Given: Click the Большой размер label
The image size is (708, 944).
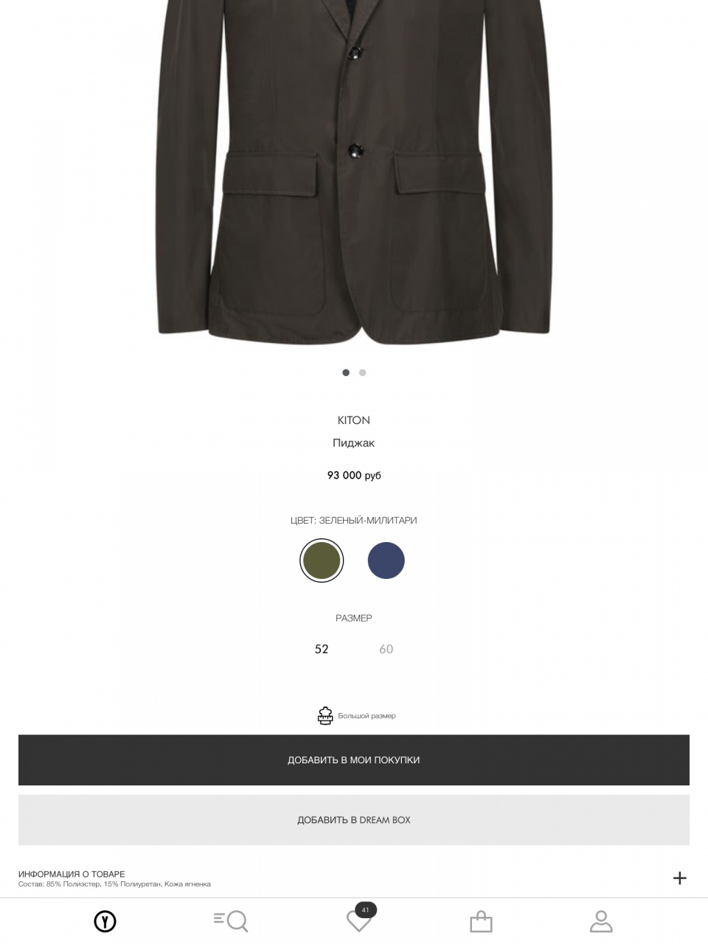Looking at the screenshot, I should pos(367,716).
